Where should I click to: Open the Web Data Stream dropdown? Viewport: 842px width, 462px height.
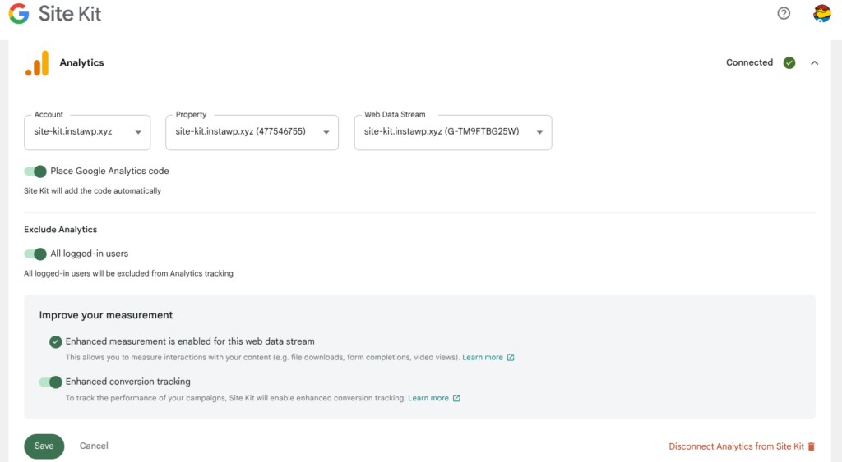pyautogui.click(x=453, y=132)
